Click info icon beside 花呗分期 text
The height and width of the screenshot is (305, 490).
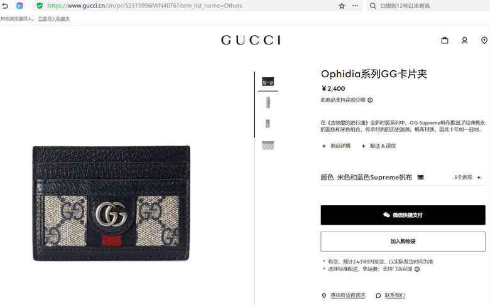click(370, 100)
